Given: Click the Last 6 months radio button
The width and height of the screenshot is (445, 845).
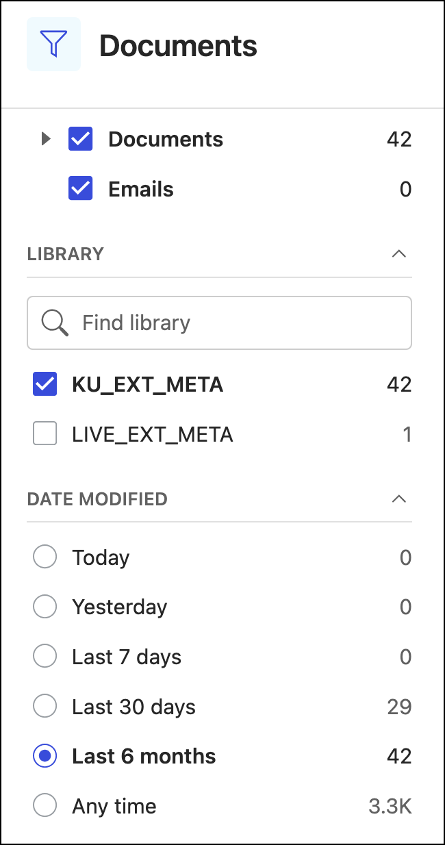Looking at the screenshot, I should coord(45,756).
